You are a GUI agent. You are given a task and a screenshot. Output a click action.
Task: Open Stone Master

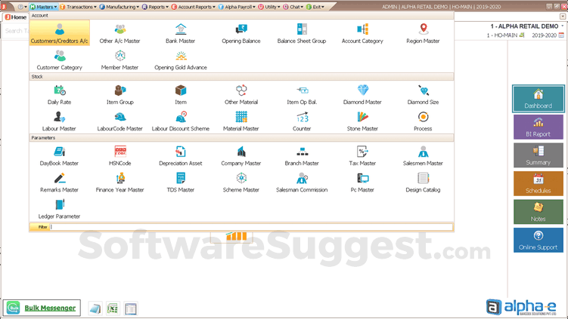click(x=362, y=121)
